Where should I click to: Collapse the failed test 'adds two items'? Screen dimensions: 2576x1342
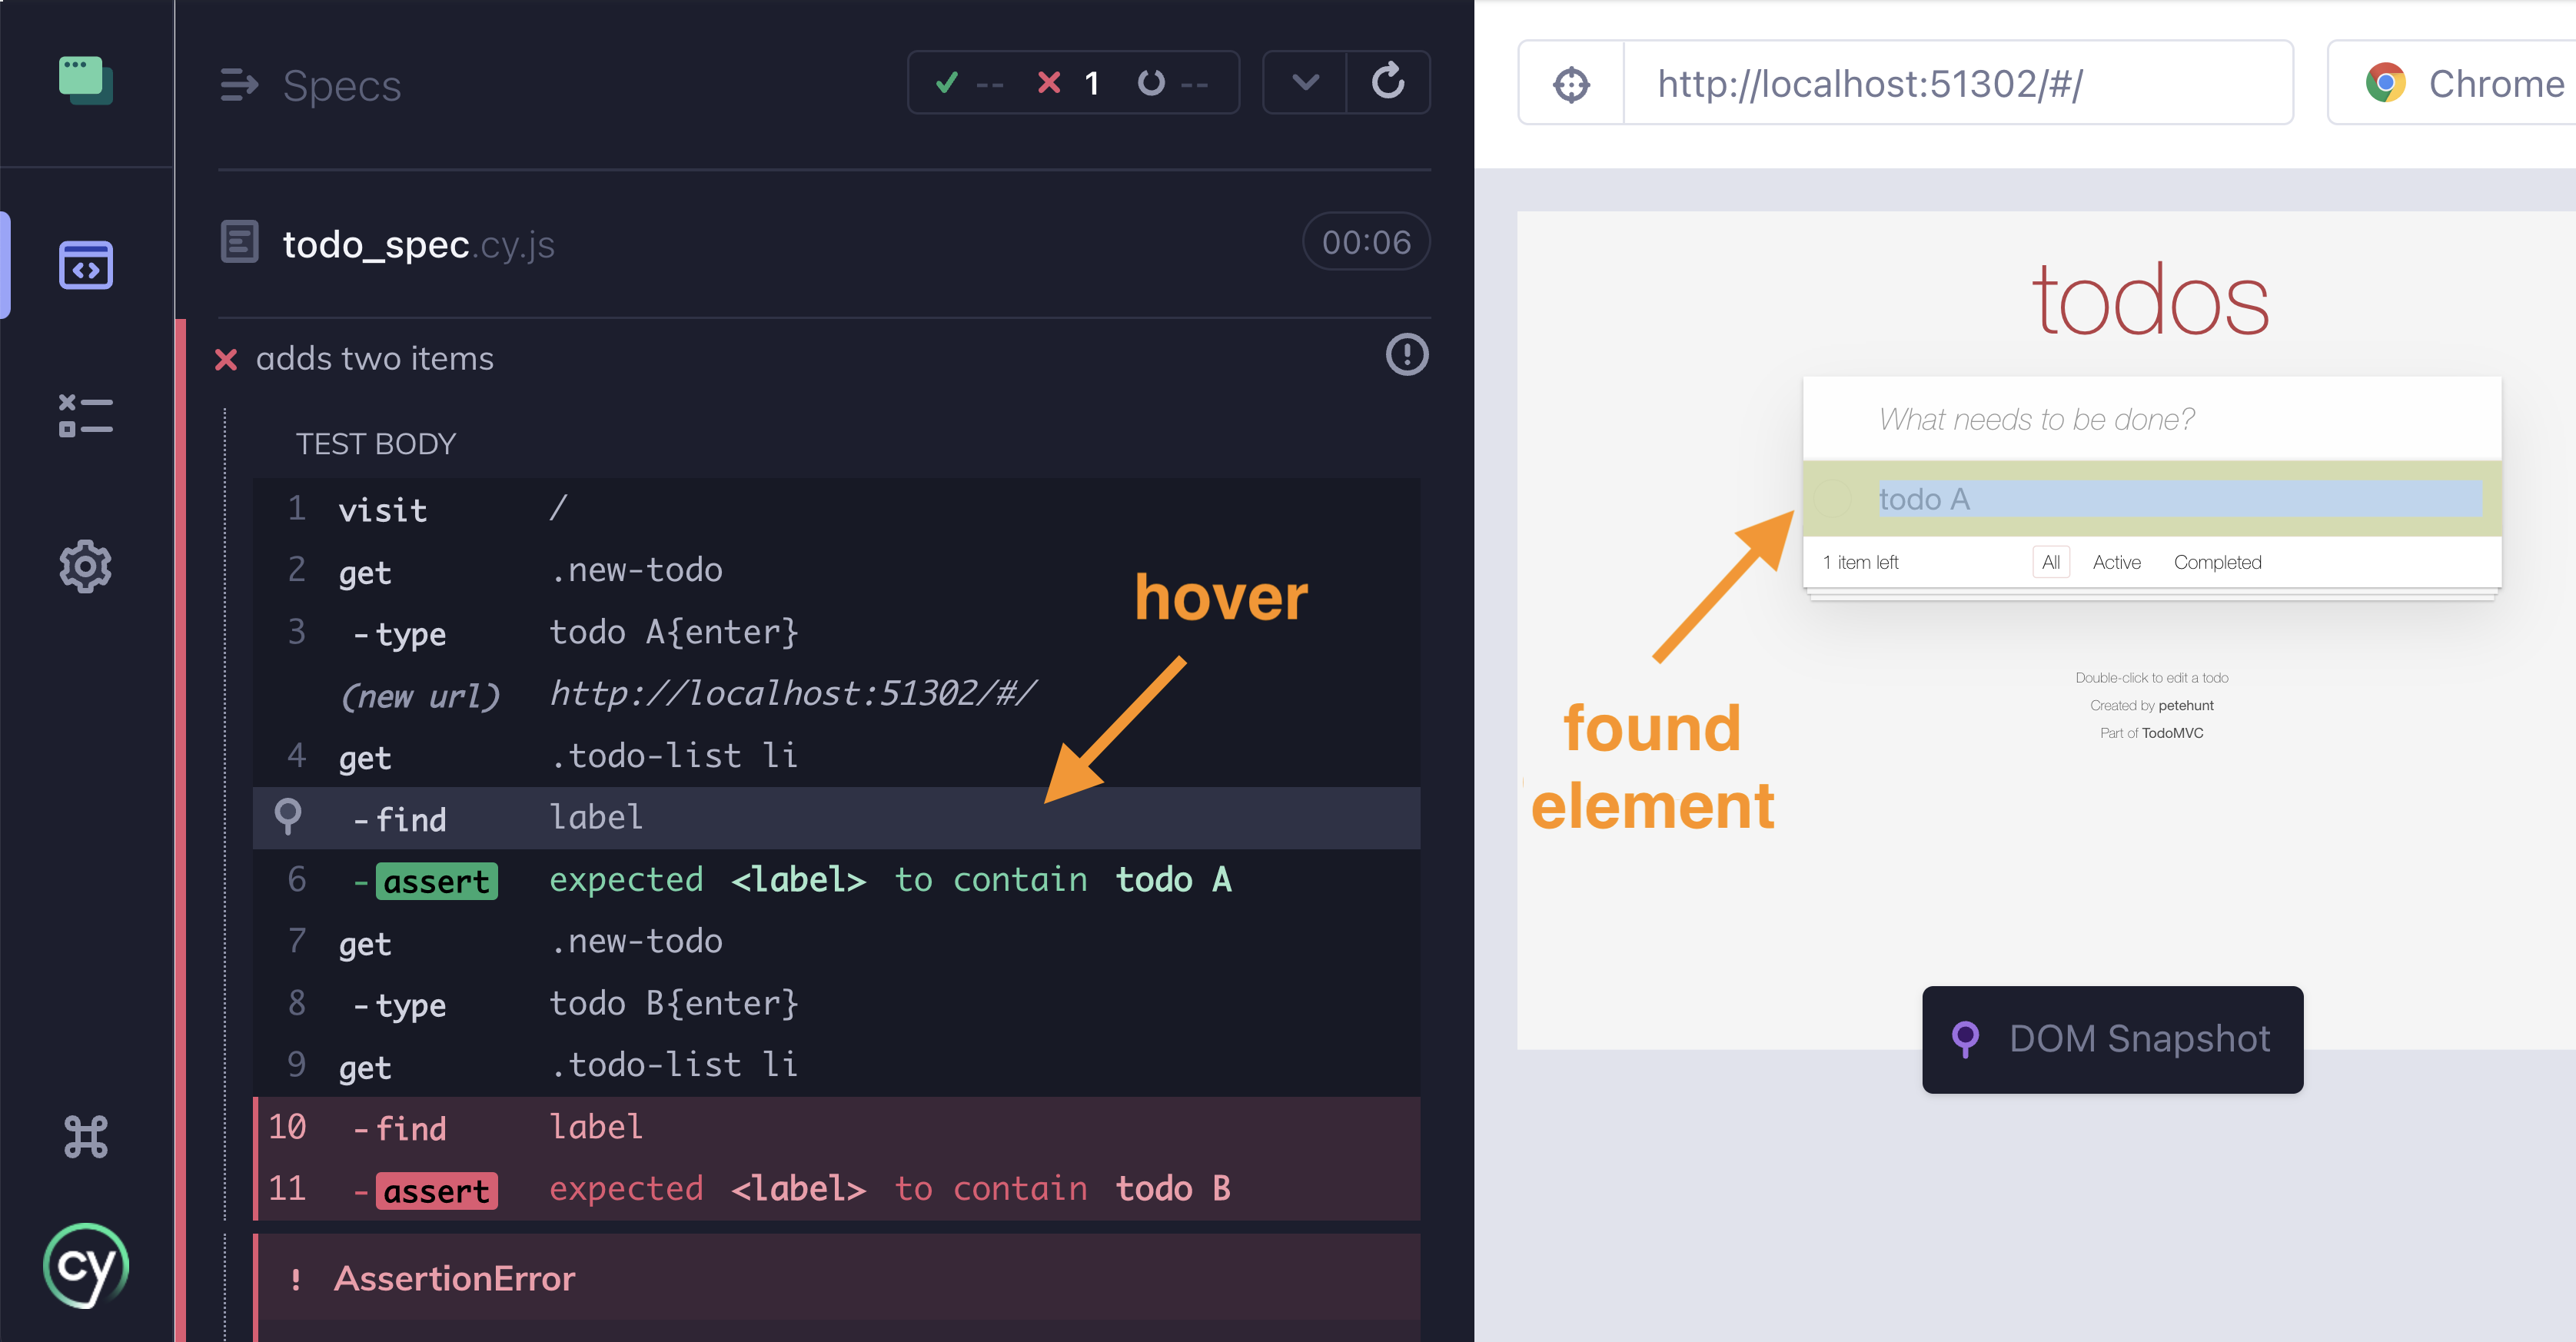pyautogui.click(x=374, y=359)
